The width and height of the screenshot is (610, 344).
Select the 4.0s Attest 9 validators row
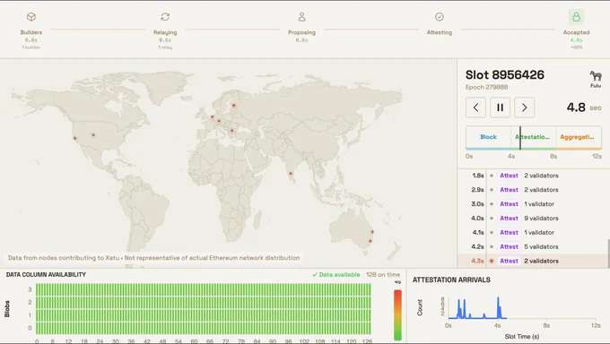click(534, 219)
